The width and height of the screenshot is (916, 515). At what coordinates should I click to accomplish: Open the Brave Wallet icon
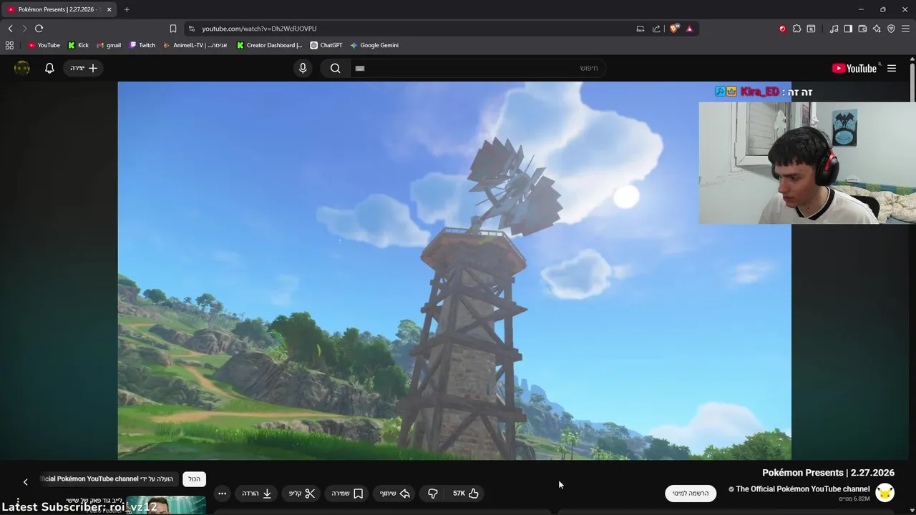click(862, 29)
